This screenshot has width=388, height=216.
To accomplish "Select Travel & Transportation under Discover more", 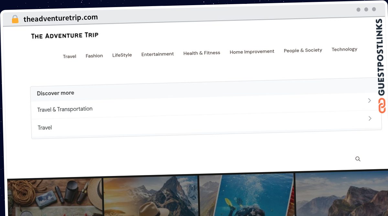I will (65, 109).
